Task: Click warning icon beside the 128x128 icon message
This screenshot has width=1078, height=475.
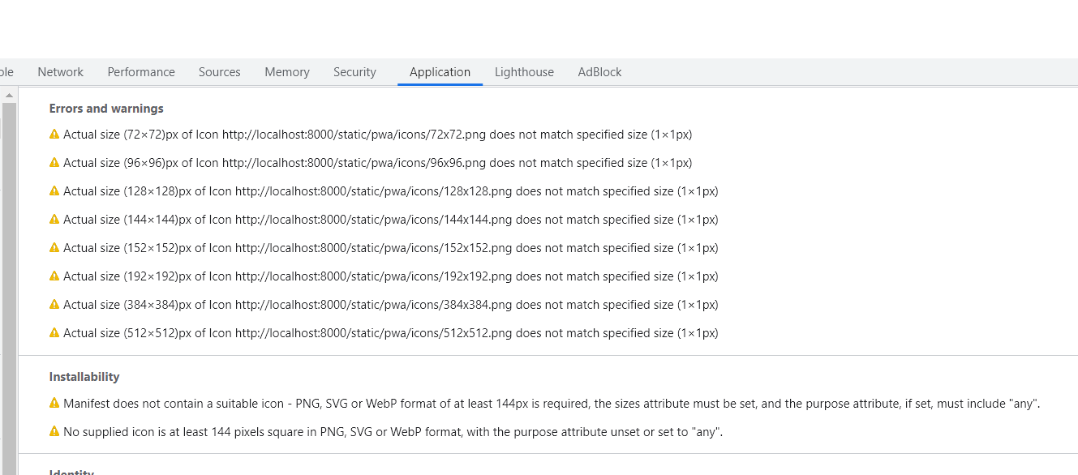Action: (54, 191)
